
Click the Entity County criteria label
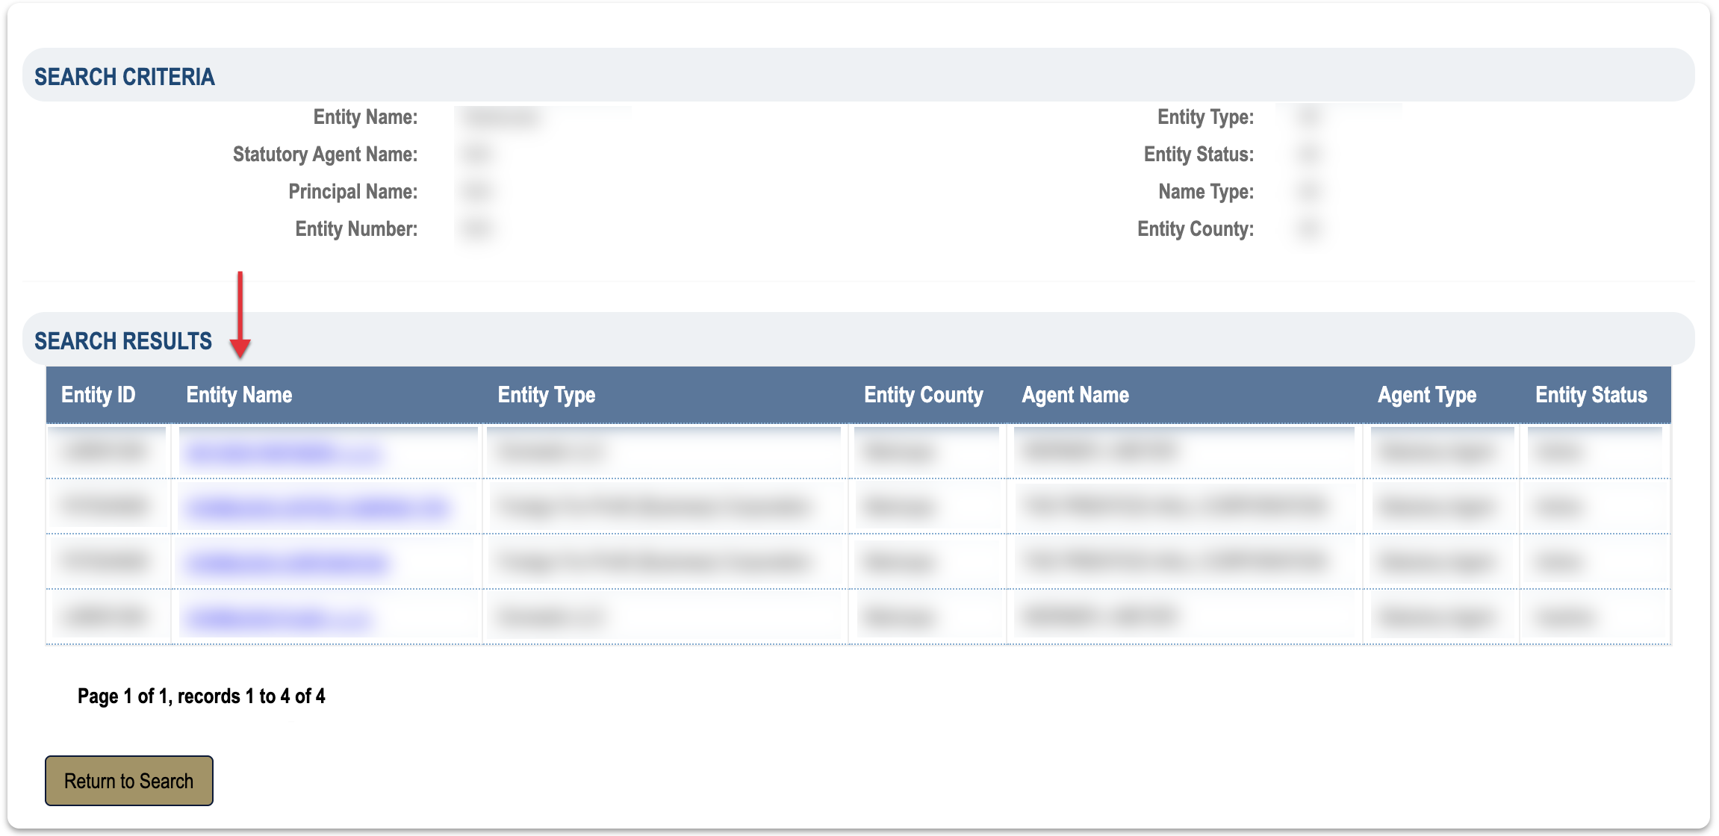coord(1195,229)
